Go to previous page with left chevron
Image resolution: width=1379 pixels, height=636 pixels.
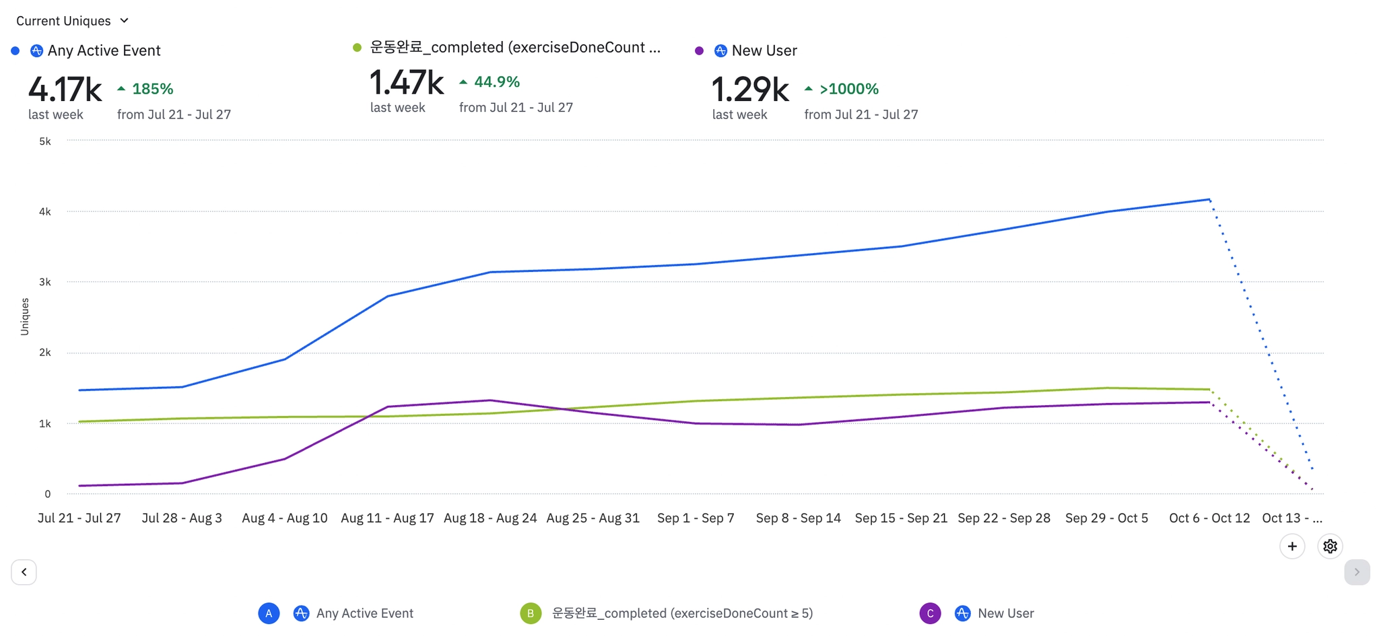coord(24,572)
